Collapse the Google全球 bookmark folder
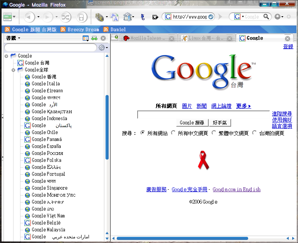Screen dimensions: 298x243 pyautogui.click(x=14, y=70)
